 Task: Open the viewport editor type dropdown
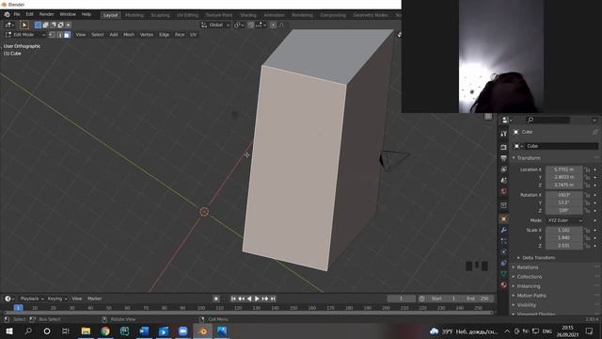[9, 25]
